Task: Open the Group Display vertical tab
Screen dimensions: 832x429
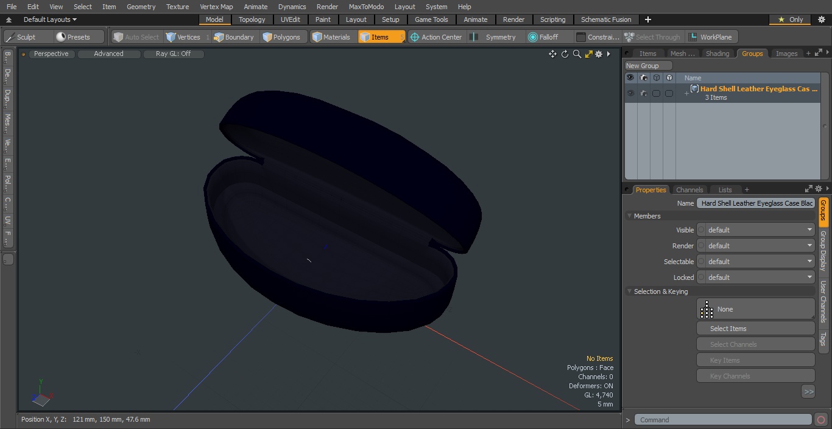Action: (x=823, y=251)
